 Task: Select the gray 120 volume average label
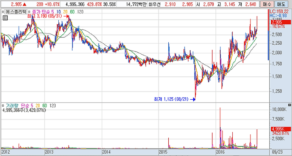click(53, 106)
